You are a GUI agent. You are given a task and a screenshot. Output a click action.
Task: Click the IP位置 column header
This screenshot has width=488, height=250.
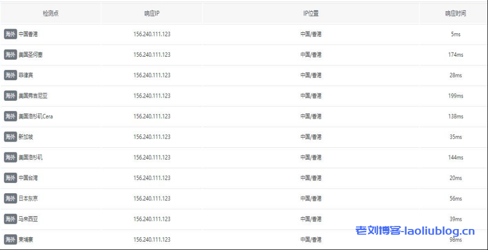[311, 14]
